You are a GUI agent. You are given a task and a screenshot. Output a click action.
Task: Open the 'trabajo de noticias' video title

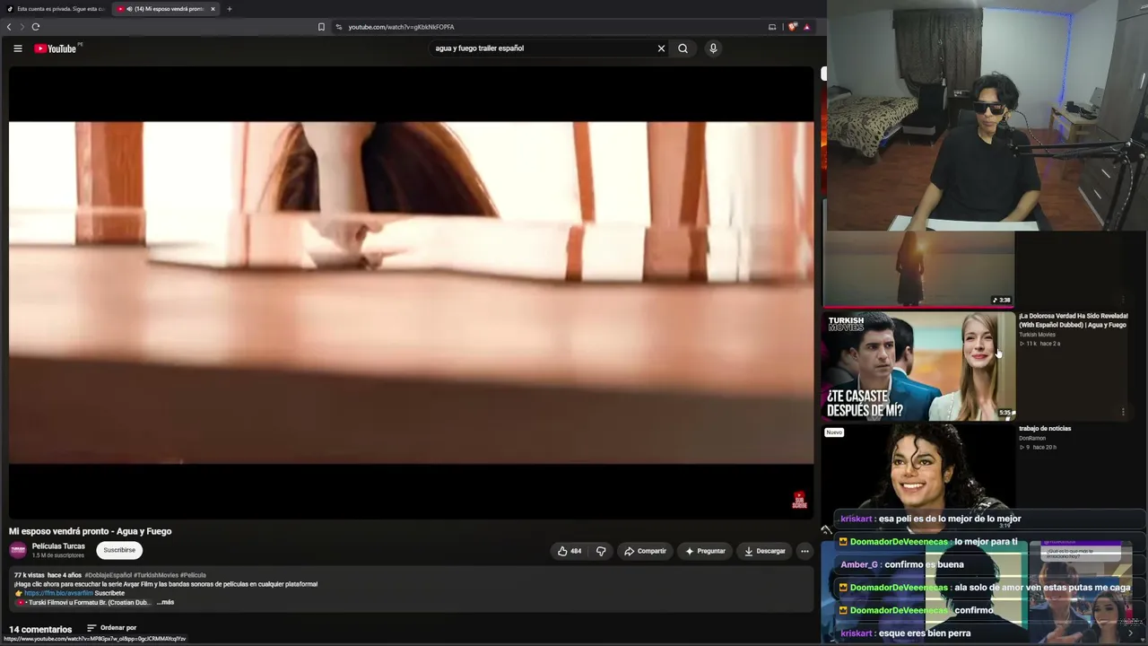1045,429
